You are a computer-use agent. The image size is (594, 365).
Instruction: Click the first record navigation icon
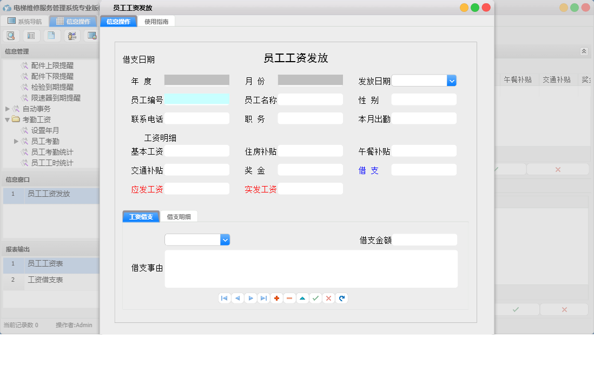225,298
